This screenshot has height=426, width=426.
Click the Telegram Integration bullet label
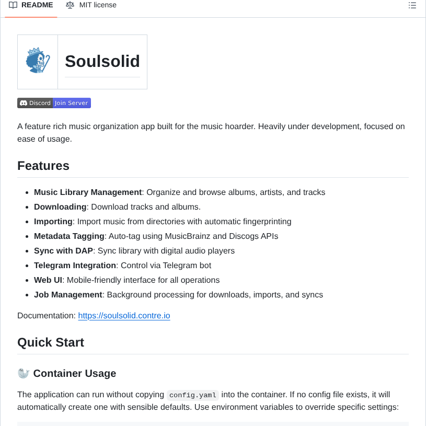75,266
